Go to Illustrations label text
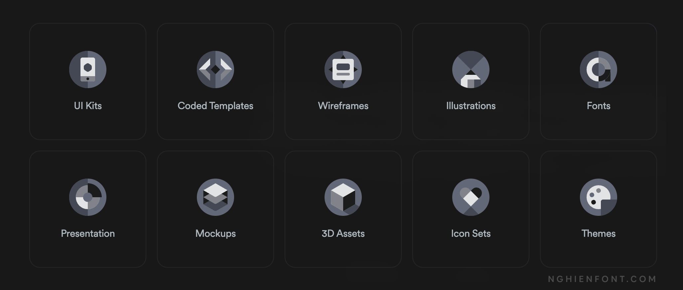The width and height of the screenshot is (683, 290). (x=471, y=106)
